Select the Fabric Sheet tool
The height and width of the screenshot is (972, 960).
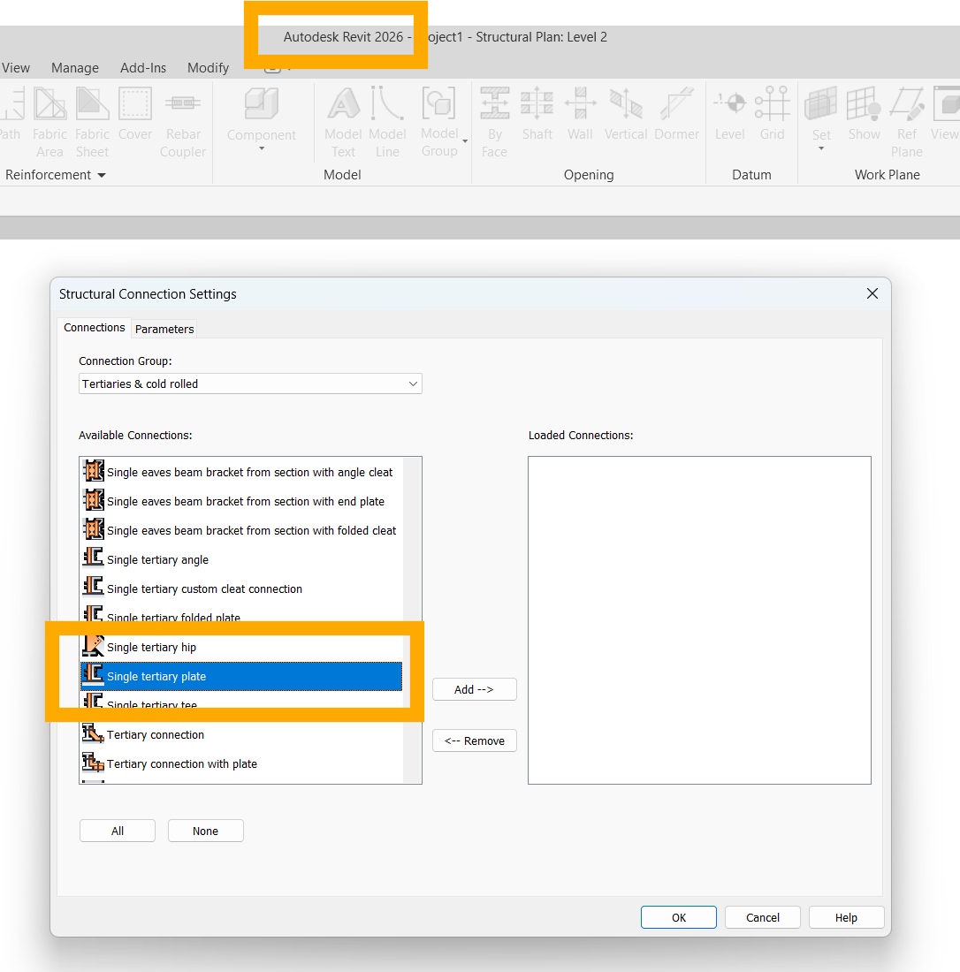coord(92,122)
